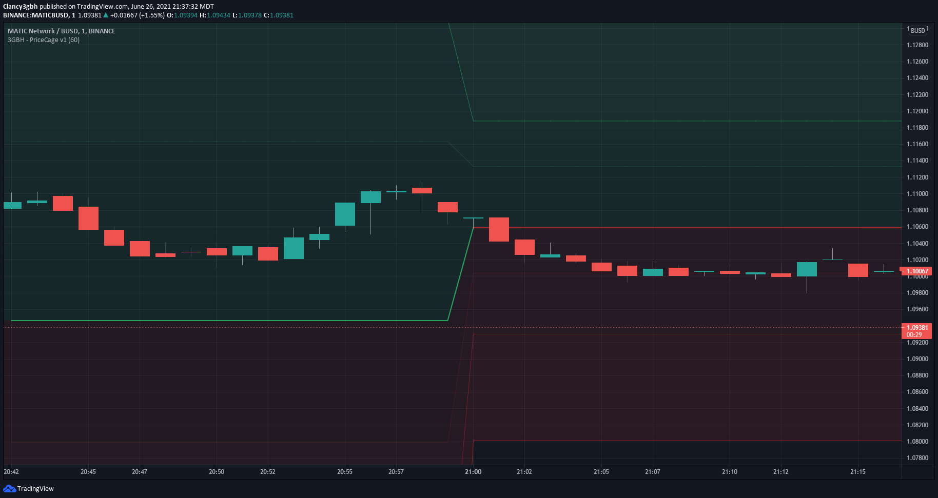Click the red 1.10067 price tag
The width and height of the screenshot is (938, 498).
tap(917, 271)
